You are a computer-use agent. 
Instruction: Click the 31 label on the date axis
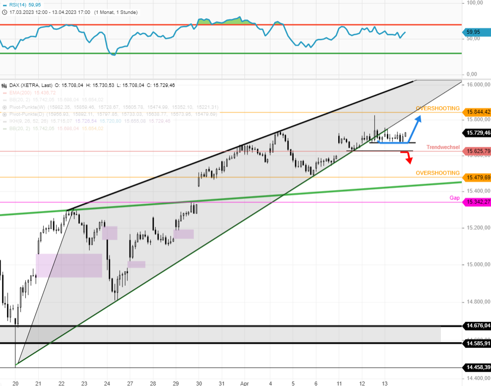222,383
